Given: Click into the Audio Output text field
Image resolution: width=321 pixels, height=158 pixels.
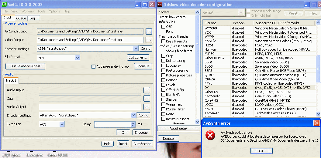Looking at the screenshot, I should [x=90, y=107].
